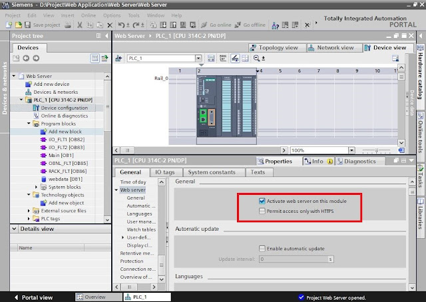426x302 pixels.
Task: Adjust the device view zoom slider
Action: [377, 150]
